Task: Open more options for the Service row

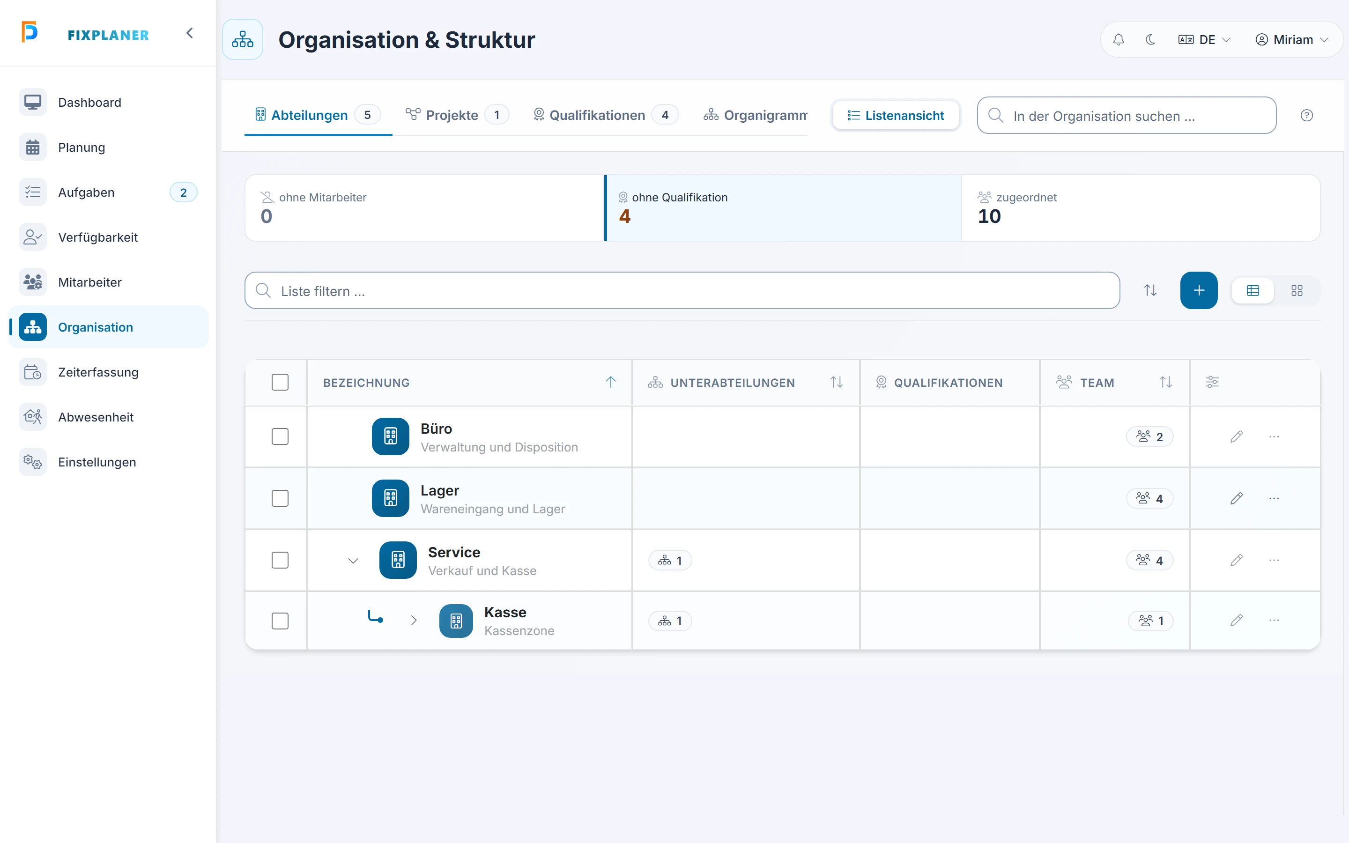Action: [x=1274, y=560]
